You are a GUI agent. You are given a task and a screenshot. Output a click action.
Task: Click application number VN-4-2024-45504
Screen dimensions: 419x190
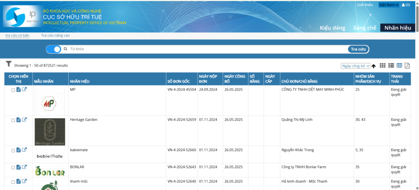pyautogui.click(x=182, y=89)
